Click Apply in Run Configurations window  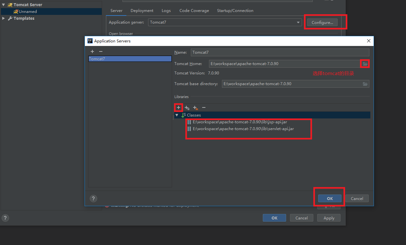point(329,218)
